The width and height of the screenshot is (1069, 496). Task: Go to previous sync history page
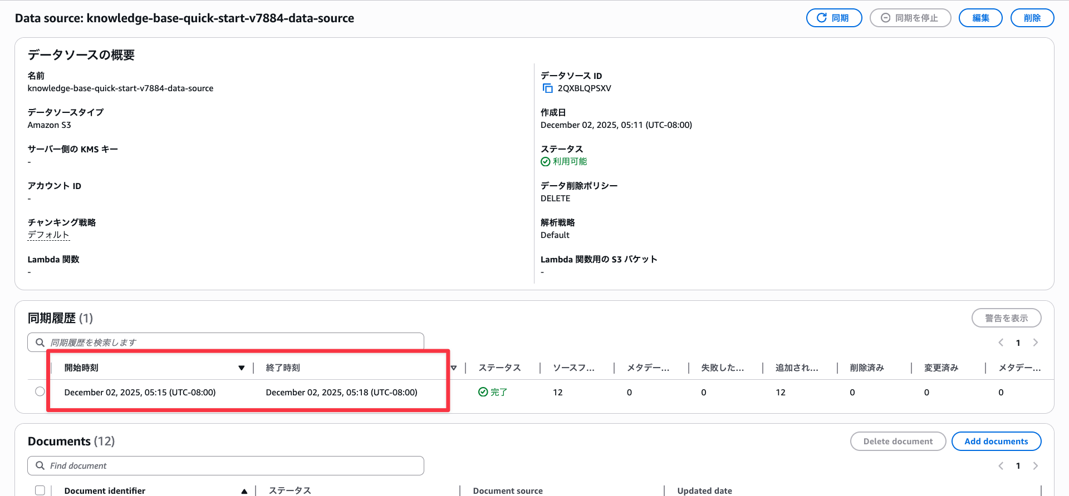1001,343
